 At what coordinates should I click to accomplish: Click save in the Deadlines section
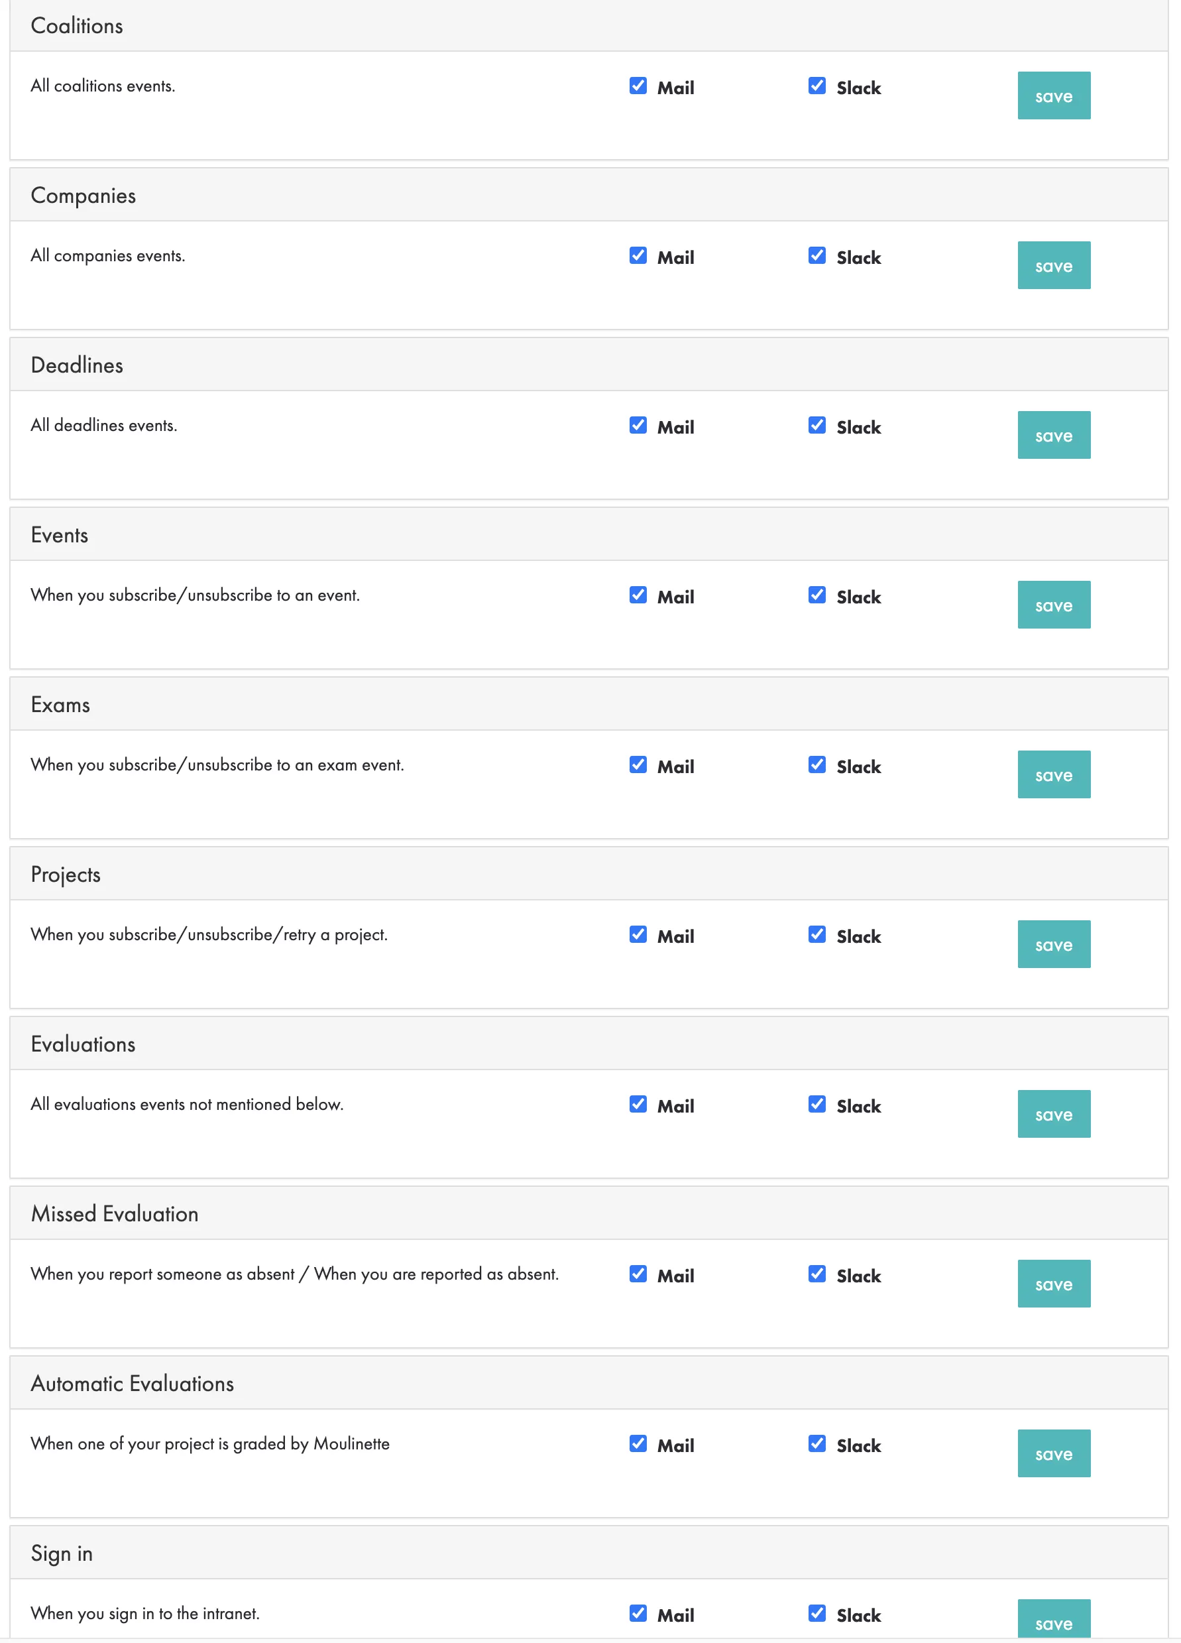tap(1053, 435)
